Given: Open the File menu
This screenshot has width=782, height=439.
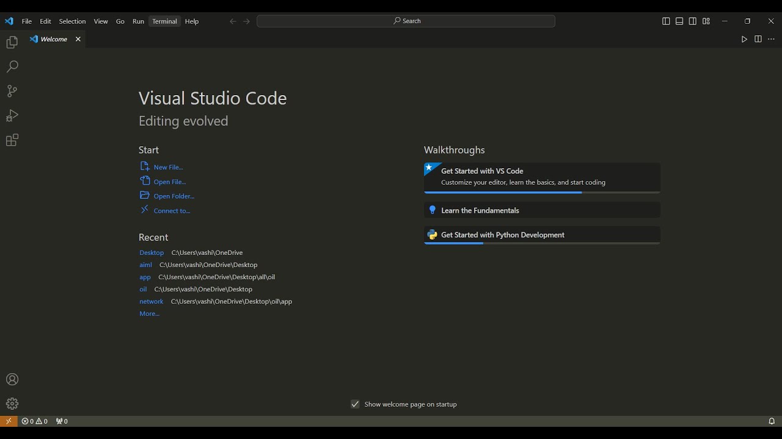Looking at the screenshot, I should (x=27, y=21).
